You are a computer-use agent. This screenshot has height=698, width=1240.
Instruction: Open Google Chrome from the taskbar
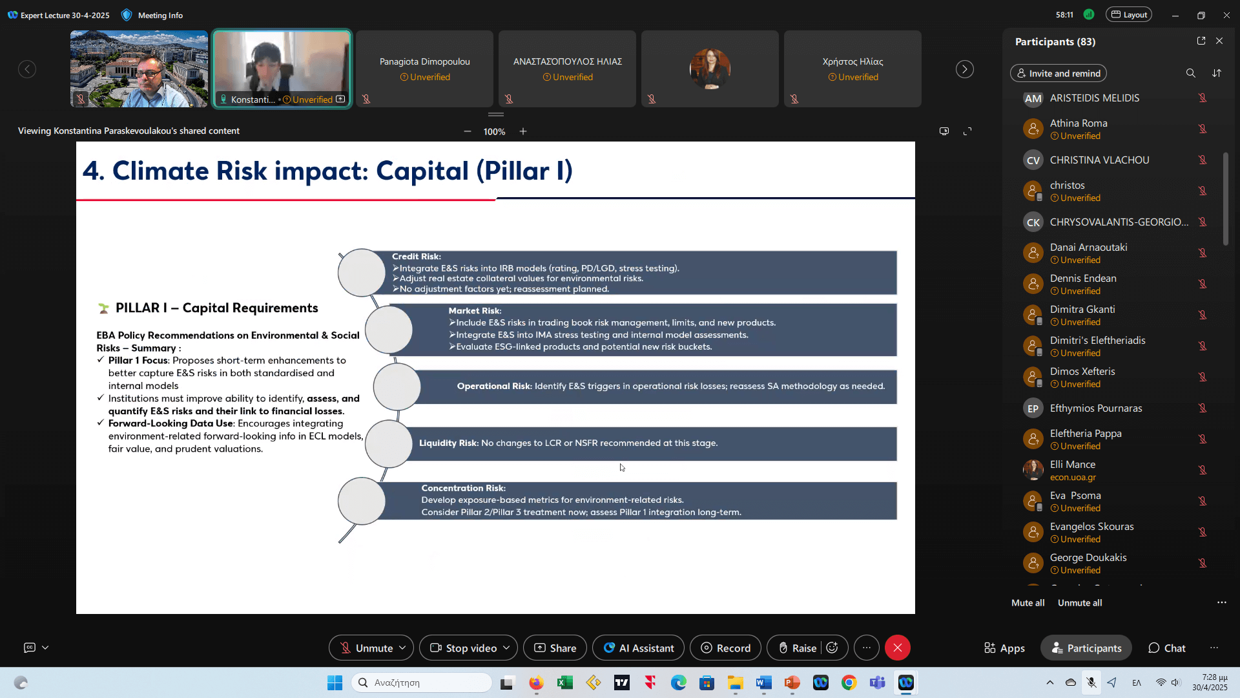click(x=849, y=682)
